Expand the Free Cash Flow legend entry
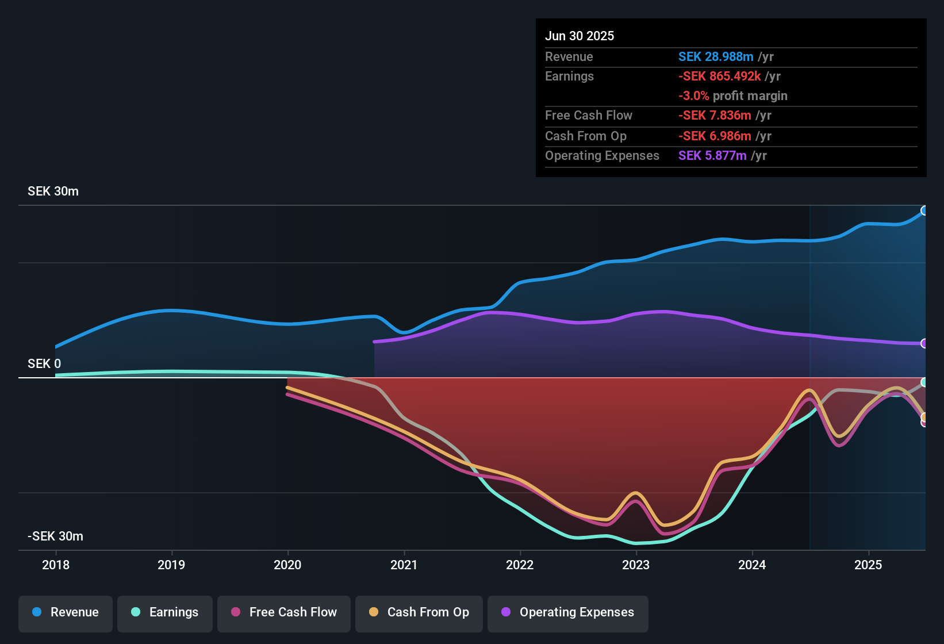This screenshot has width=944, height=644. 283,612
